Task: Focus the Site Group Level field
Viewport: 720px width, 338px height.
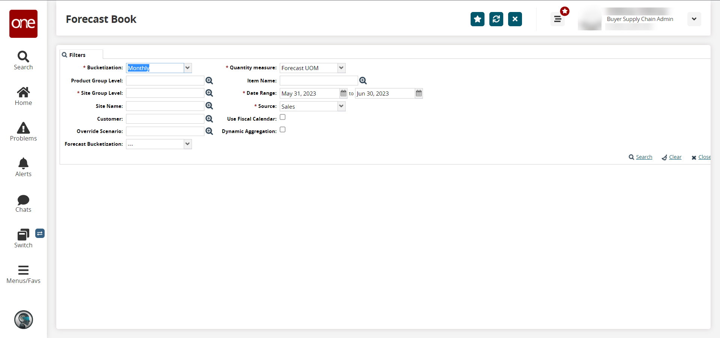Action: pos(165,93)
